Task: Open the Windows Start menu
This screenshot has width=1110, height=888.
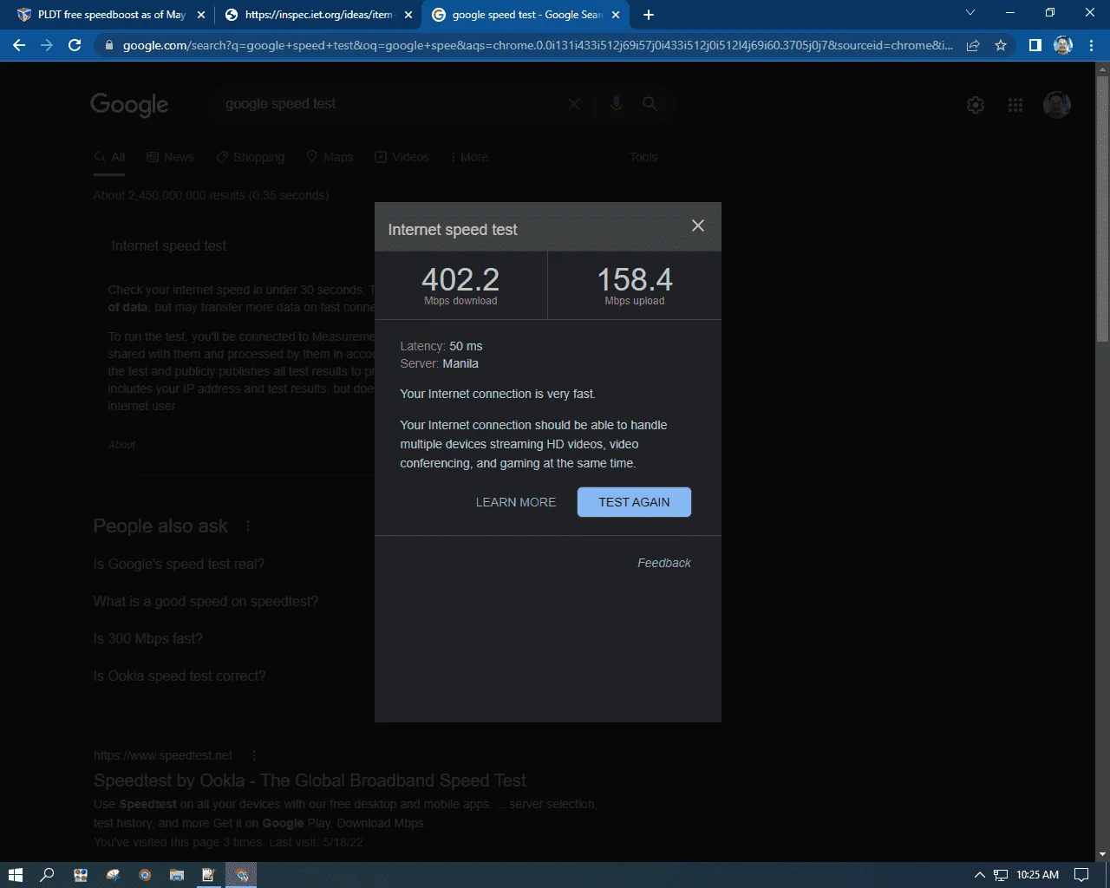Action: [x=15, y=874]
